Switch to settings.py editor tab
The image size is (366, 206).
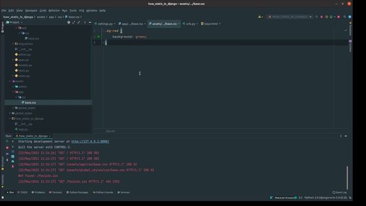[x=105, y=24]
